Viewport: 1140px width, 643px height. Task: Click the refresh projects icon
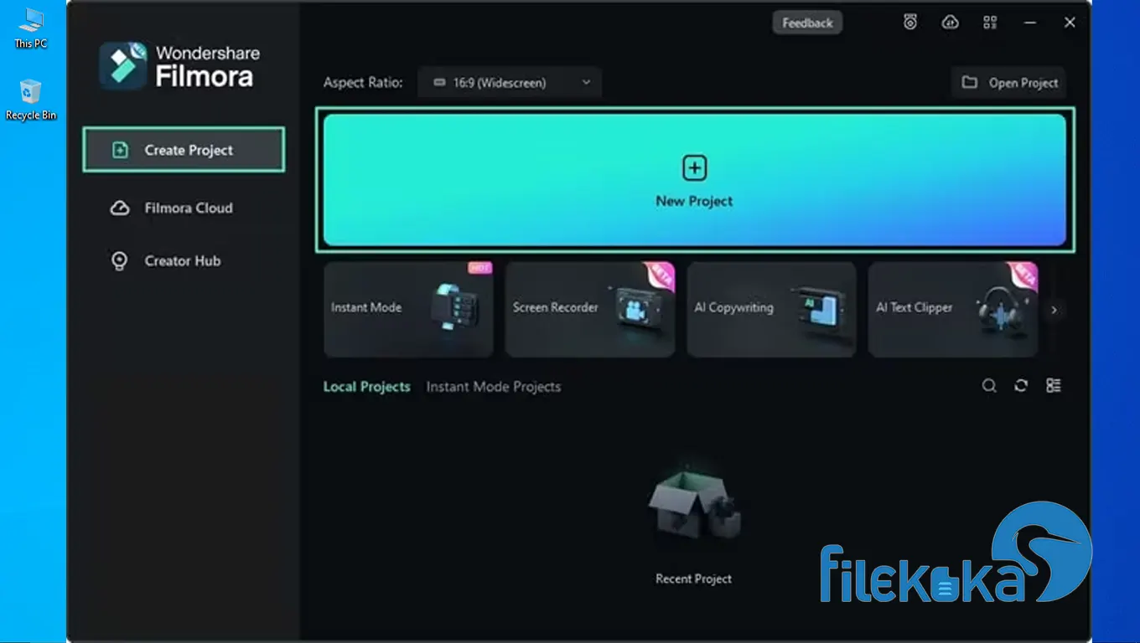pos(1021,385)
